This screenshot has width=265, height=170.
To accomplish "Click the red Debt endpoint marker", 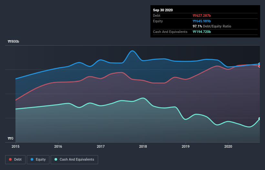I will pos(260,66).
